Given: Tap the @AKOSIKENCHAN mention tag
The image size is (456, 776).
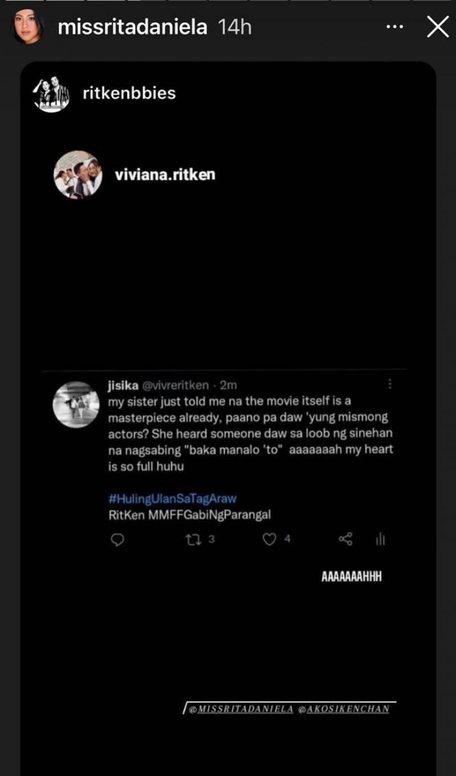Looking at the screenshot, I should (344, 709).
